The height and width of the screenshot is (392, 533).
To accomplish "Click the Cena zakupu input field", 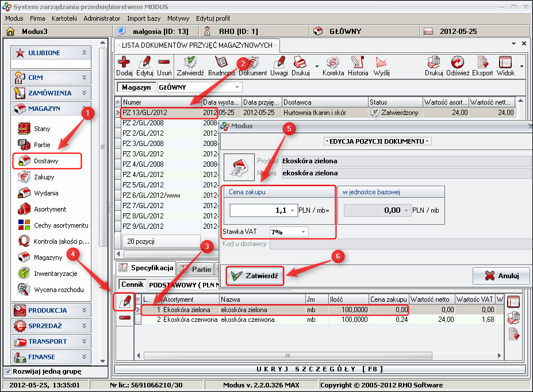I will click(259, 210).
